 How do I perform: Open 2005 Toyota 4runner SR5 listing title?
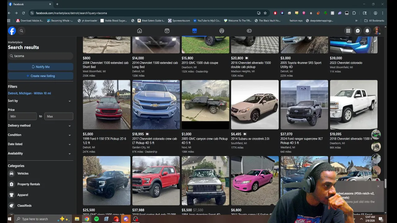[301, 65]
